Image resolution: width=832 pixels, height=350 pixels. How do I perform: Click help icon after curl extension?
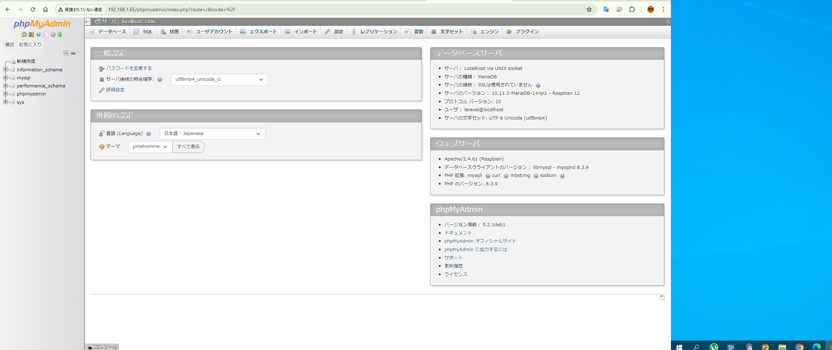tap(506, 176)
